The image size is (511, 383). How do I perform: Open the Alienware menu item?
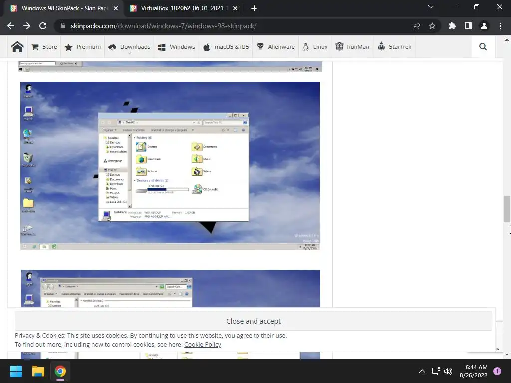click(275, 47)
